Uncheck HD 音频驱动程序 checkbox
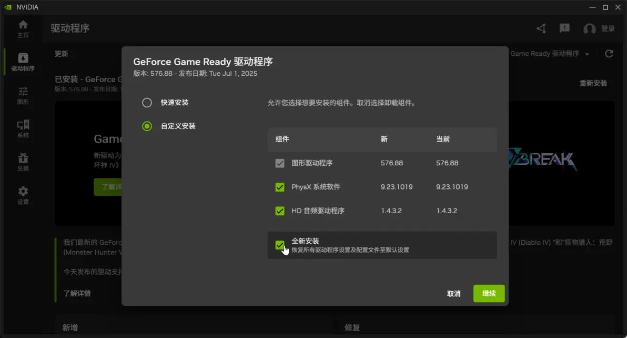This screenshot has width=627, height=338. pyautogui.click(x=280, y=211)
